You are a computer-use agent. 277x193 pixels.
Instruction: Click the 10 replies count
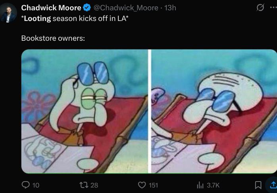pyautogui.click(x=36, y=185)
